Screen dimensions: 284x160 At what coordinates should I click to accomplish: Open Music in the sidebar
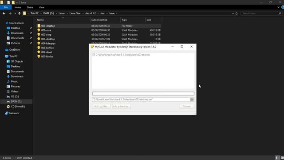14,81
